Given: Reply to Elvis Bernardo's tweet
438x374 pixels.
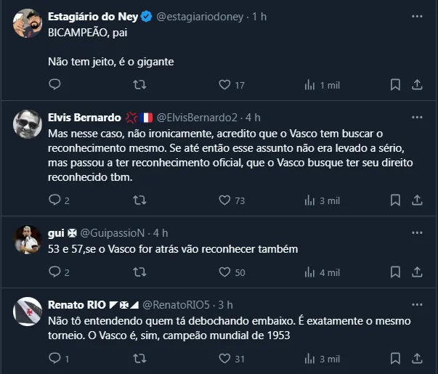Looking at the screenshot, I should tap(54, 200).
